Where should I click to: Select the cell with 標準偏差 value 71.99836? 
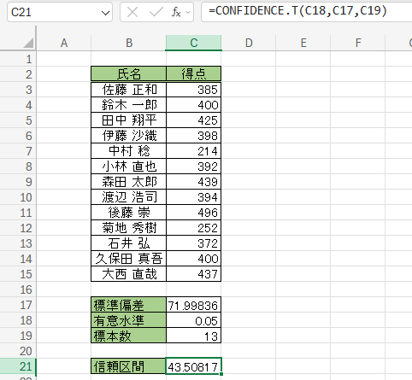tap(193, 305)
